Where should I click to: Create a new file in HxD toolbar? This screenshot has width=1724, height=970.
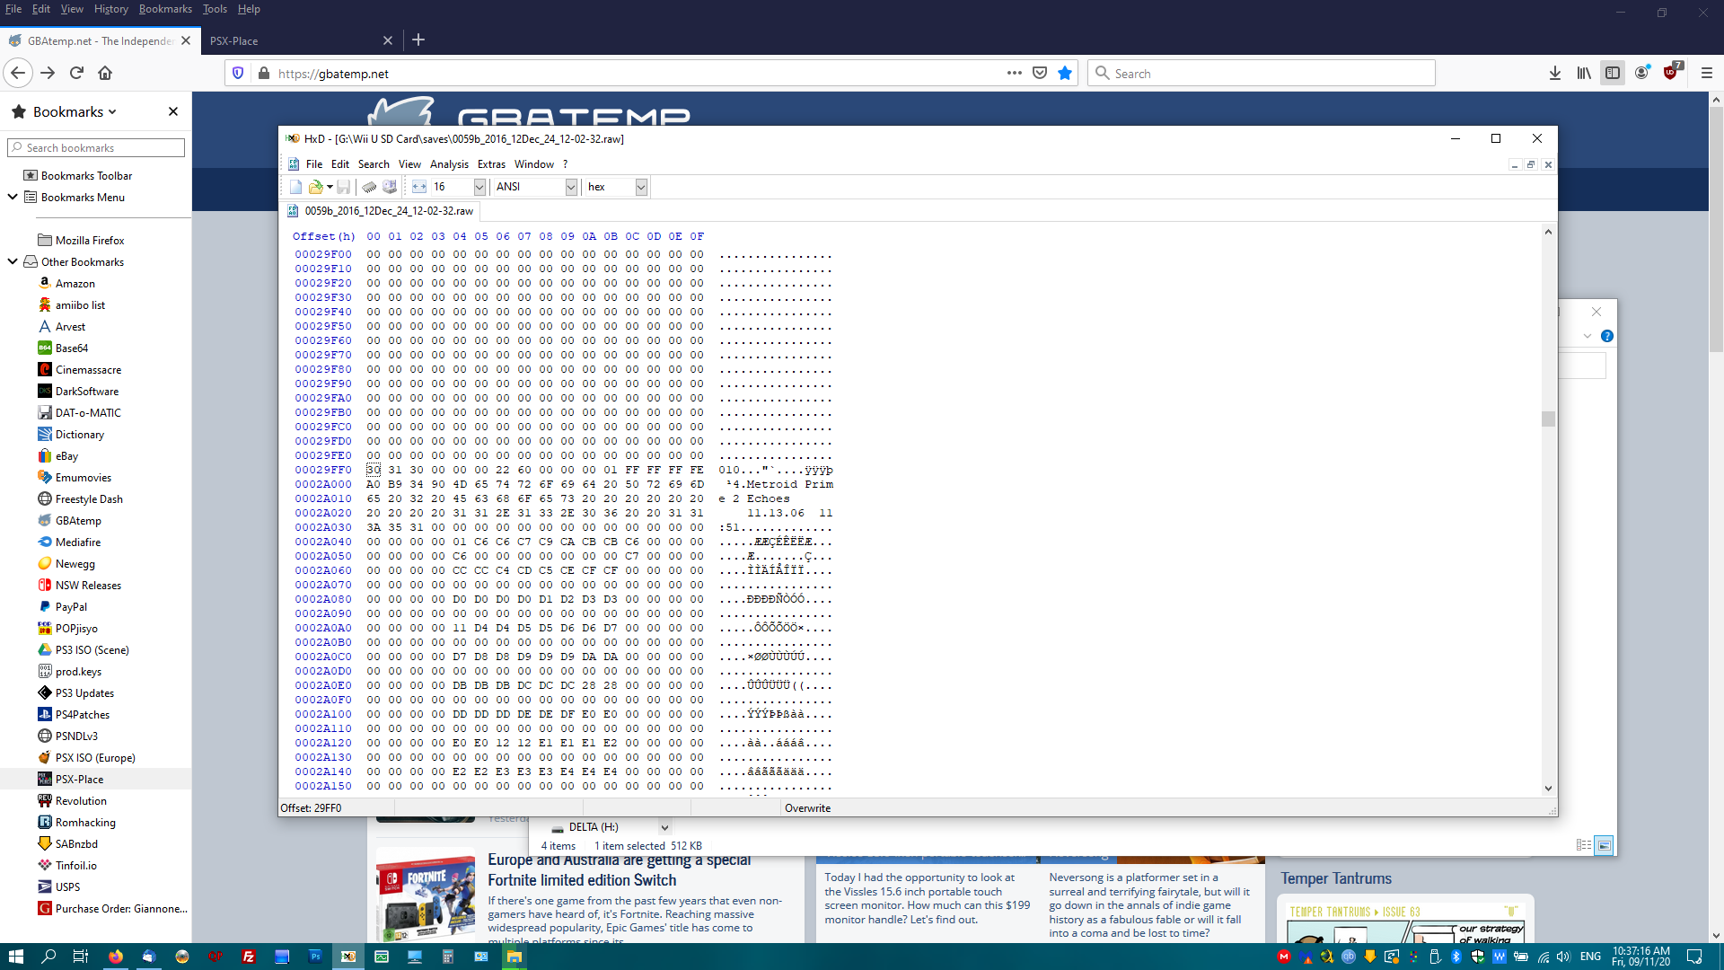pos(295,187)
